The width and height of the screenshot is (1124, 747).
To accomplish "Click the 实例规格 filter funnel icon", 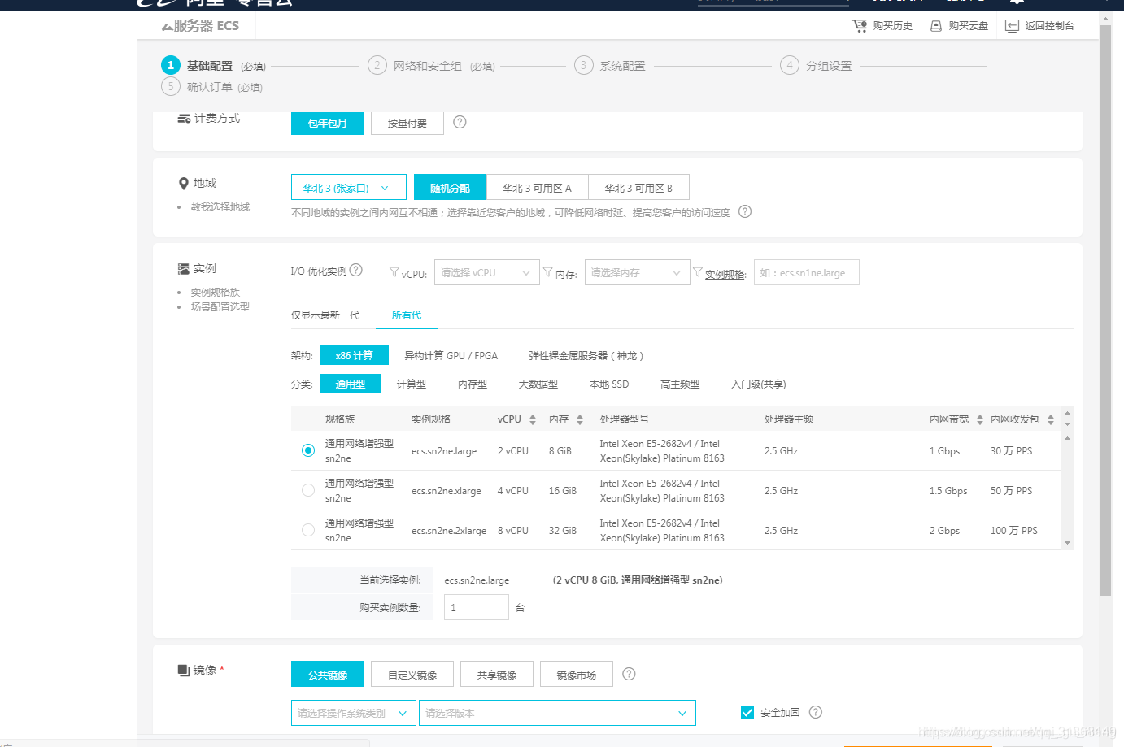I will tap(697, 272).
